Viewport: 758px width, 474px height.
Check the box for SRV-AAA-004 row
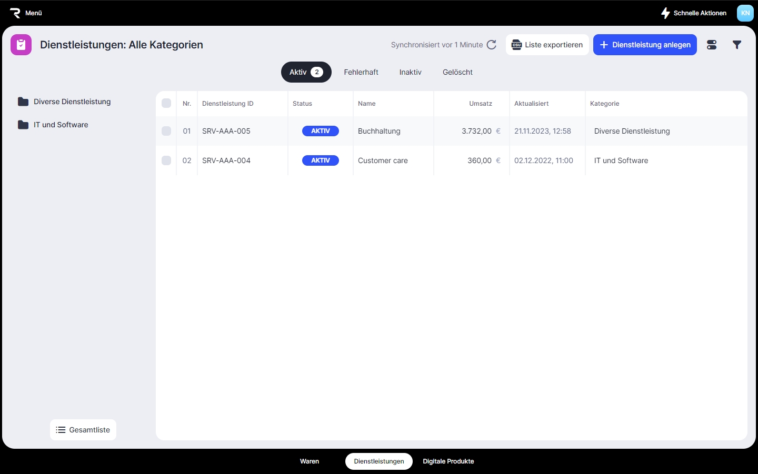coord(166,160)
